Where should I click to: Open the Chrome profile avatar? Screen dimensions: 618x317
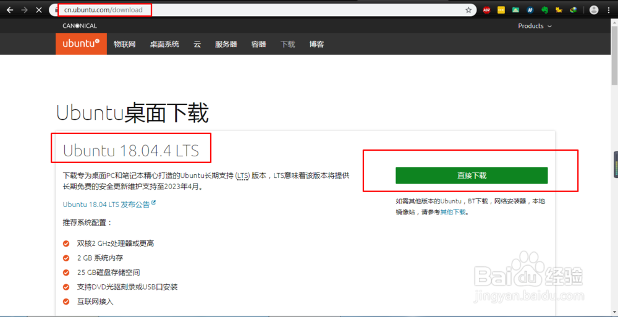click(593, 11)
